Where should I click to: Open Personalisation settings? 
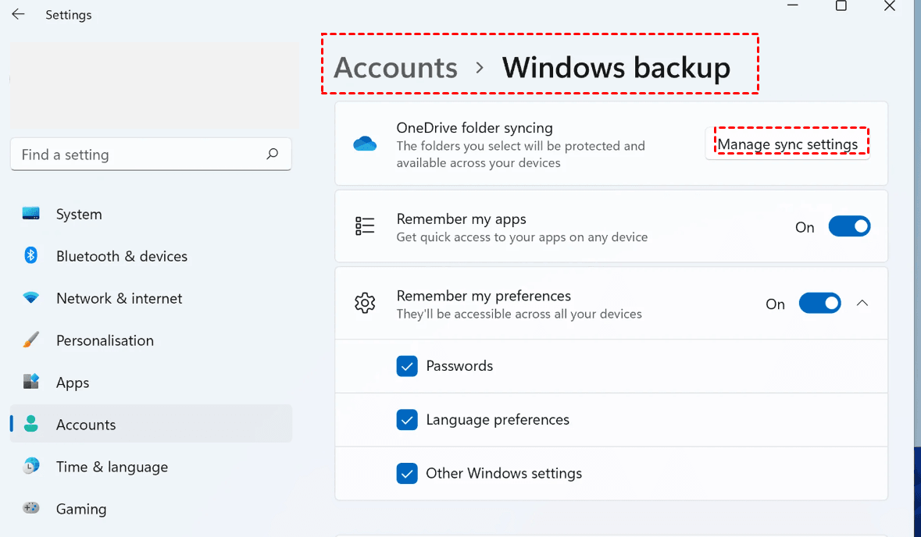coord(31,340)
